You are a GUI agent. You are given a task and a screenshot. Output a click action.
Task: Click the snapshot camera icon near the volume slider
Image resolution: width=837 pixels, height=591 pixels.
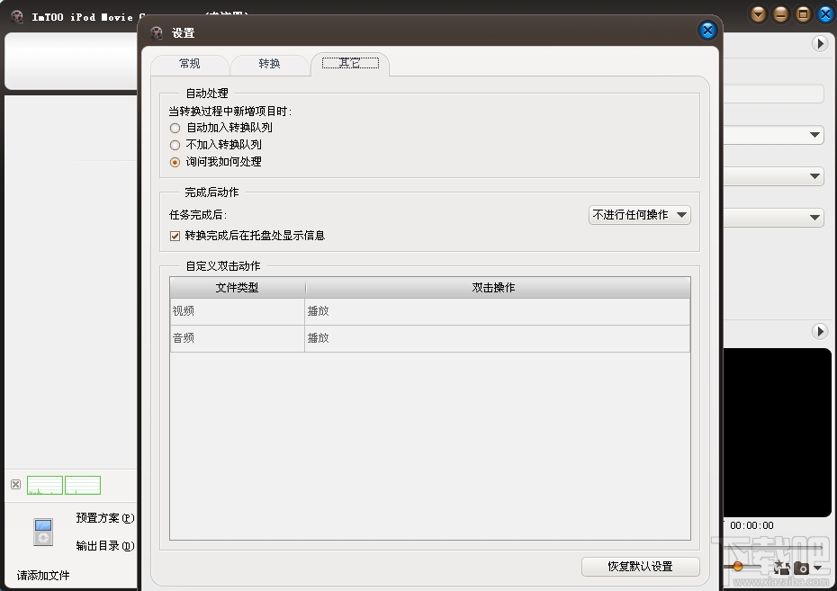(x=802, y=569)
